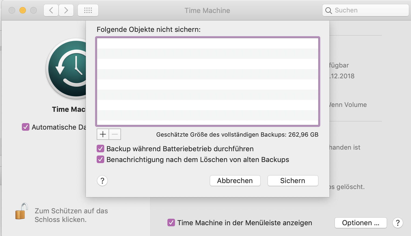Open help for the exclusion dialog

click(102, 181)
